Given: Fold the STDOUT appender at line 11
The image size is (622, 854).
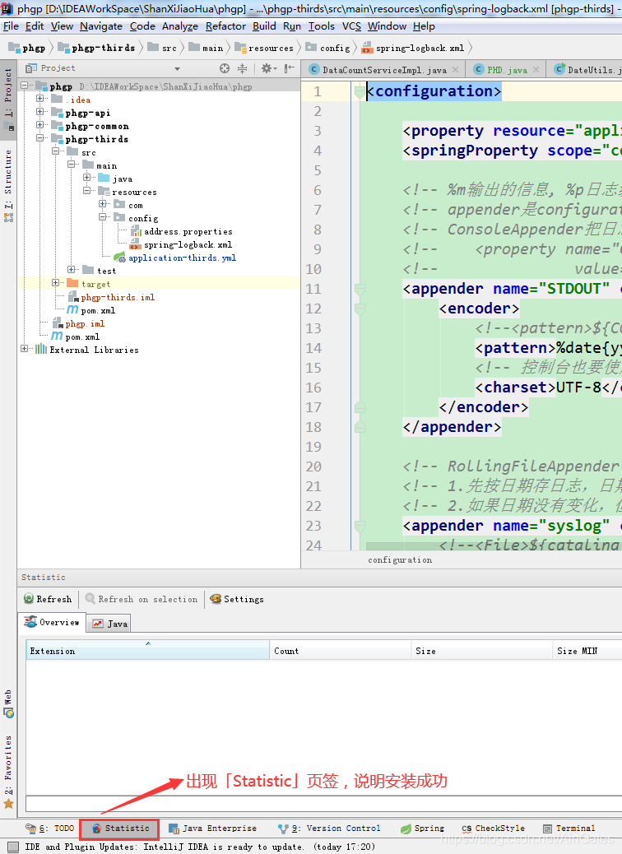Looking at the screenshot, I should point(360,289).
